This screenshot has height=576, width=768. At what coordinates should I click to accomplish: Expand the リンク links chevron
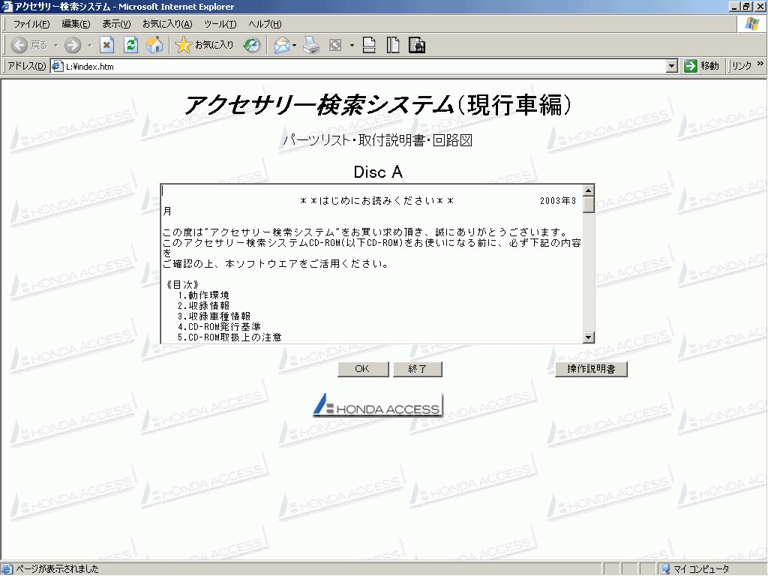tap(760, 64)
